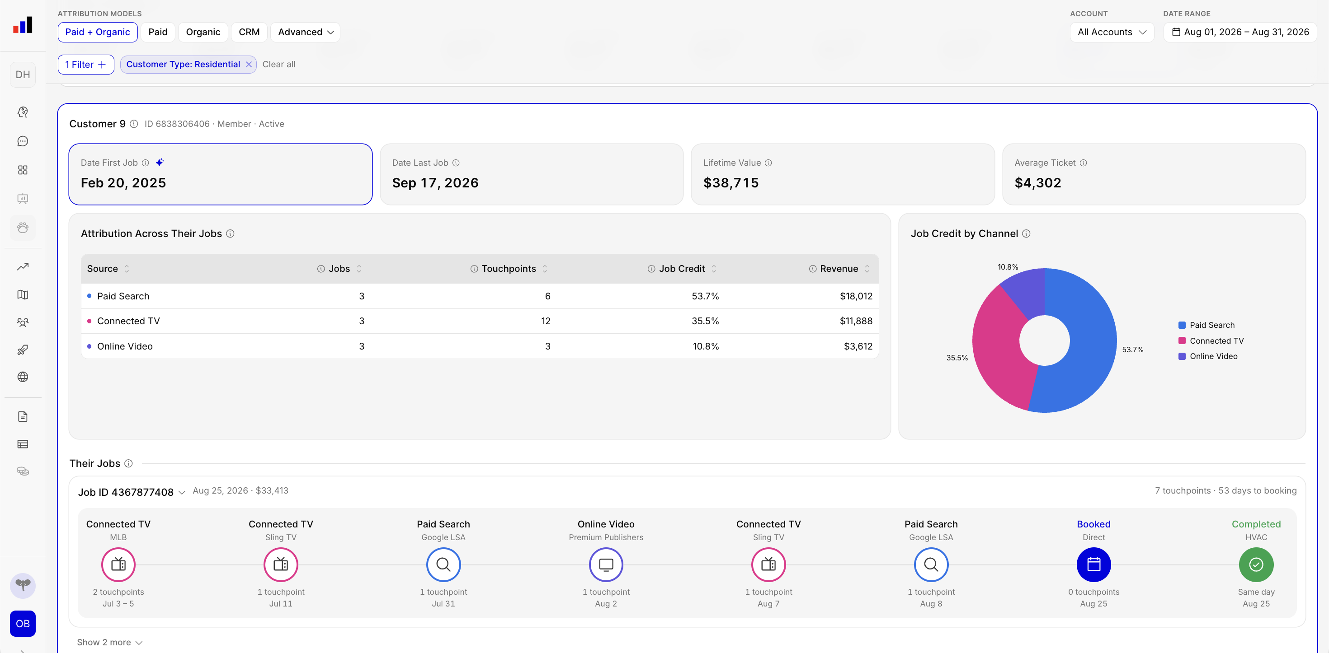Viewport: 1329px width, 653px height.
Task: Remove the Customer Type: Residential filter
Action: [249, 65]
